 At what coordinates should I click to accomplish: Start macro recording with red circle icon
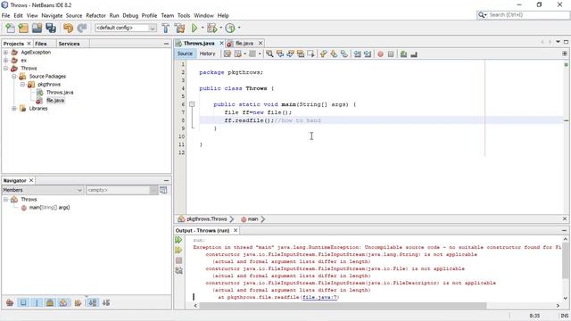tap(380, 53)
